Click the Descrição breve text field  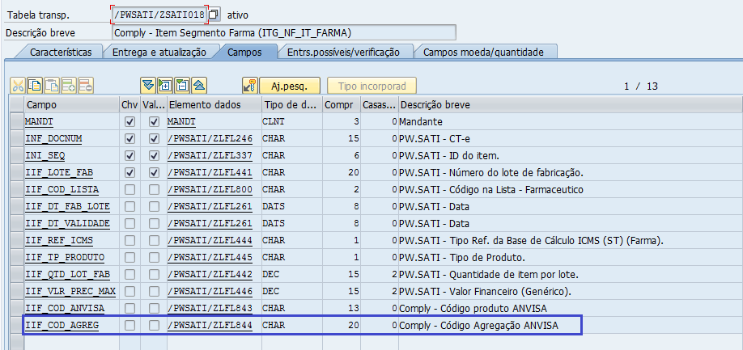[283, 32]
